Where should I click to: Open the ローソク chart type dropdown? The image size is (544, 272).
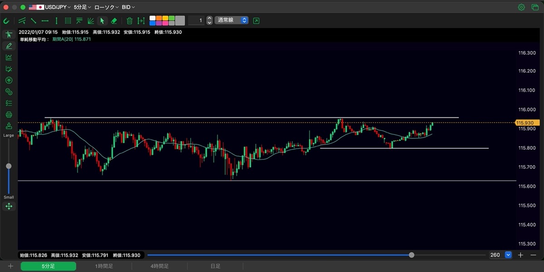coord(107,7)
